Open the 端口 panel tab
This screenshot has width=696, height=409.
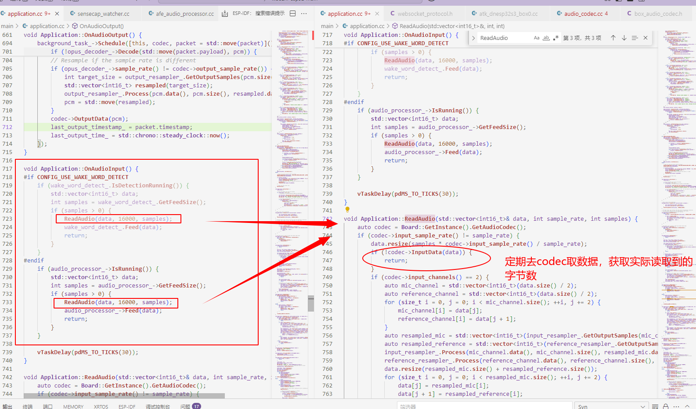coord(47,406)
